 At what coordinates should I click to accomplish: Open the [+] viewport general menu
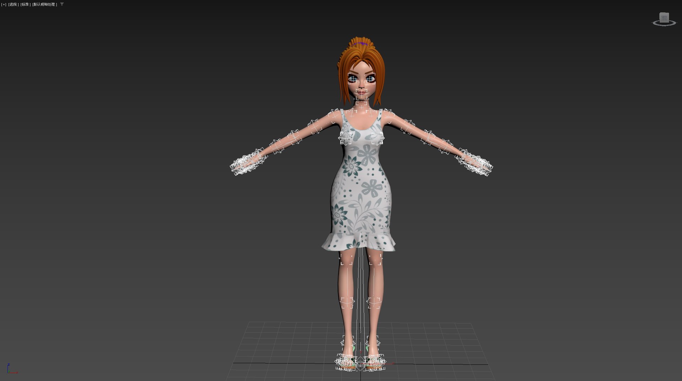4,5
